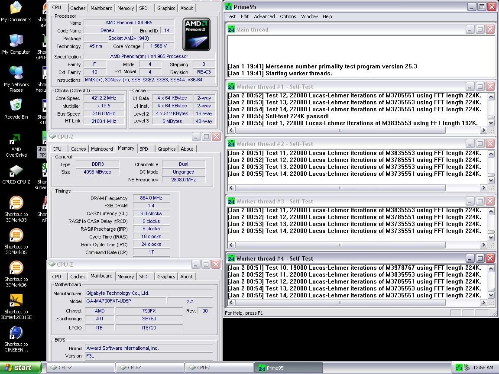499x374 pixels.
Task: Click Prime95 icon in system tray
Action: [459, 368]
